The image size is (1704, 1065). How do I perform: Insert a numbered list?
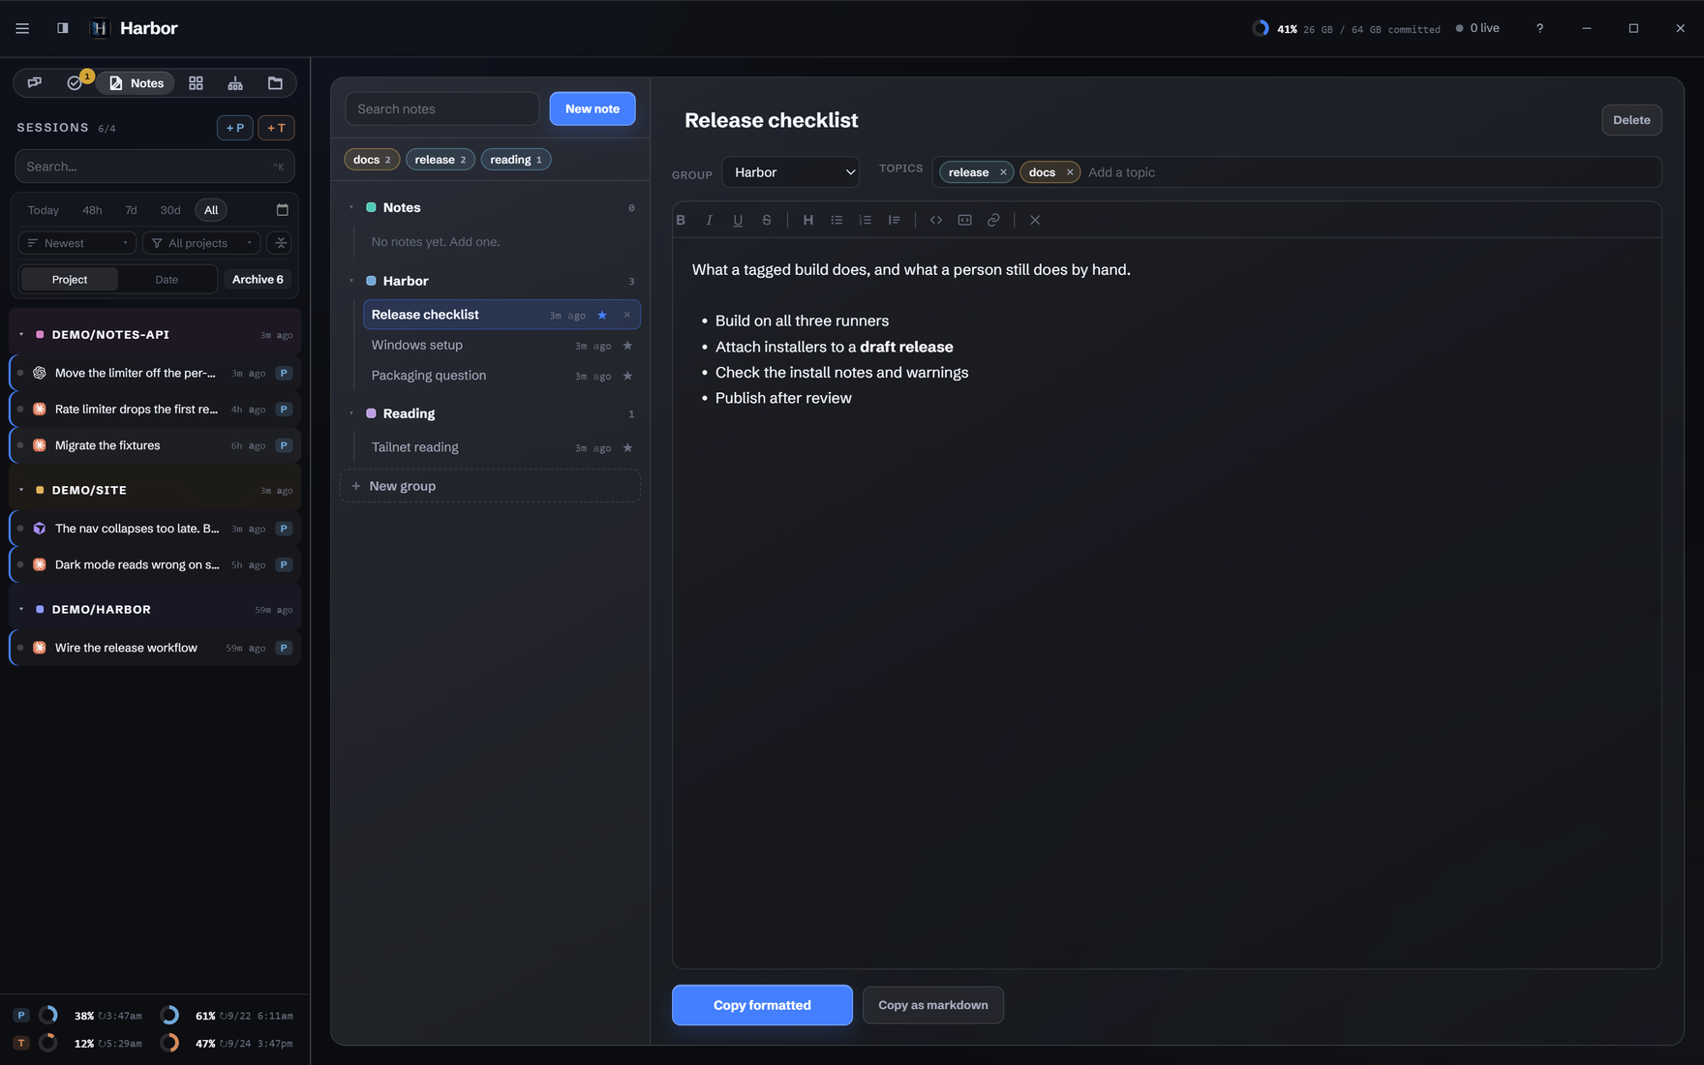[866, 220]
